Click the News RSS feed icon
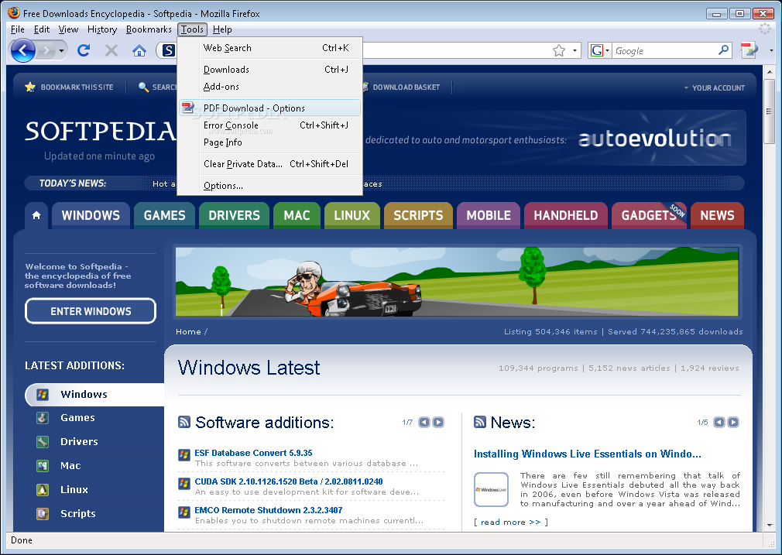The image size is (782, 555). click(480, 423)
